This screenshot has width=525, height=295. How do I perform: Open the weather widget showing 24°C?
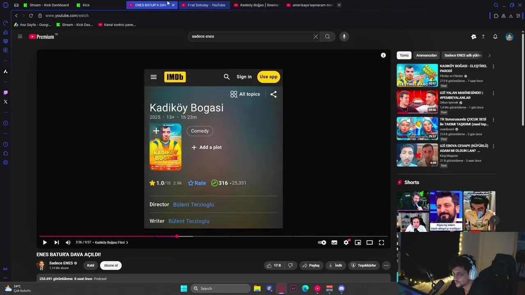(18, 288)
